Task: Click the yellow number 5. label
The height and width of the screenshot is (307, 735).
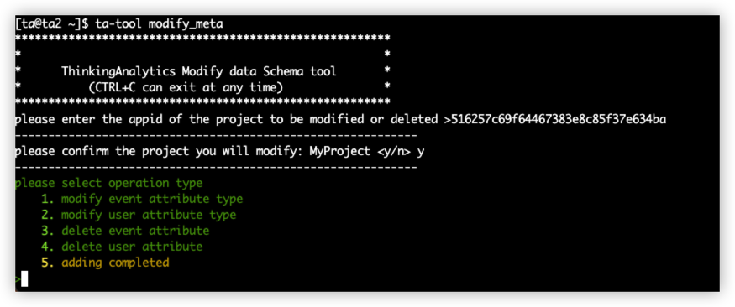Action: [48, 263]
